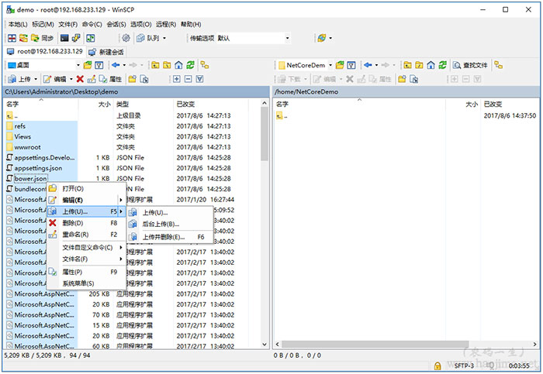
Task: Click local unselect minus icon
Action: click(188, 79)
